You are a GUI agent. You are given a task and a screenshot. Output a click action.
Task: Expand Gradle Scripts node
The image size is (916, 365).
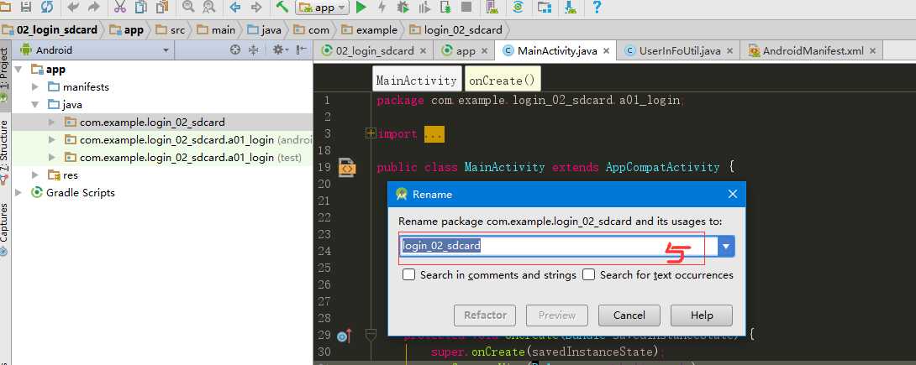[x=18, y=192]
